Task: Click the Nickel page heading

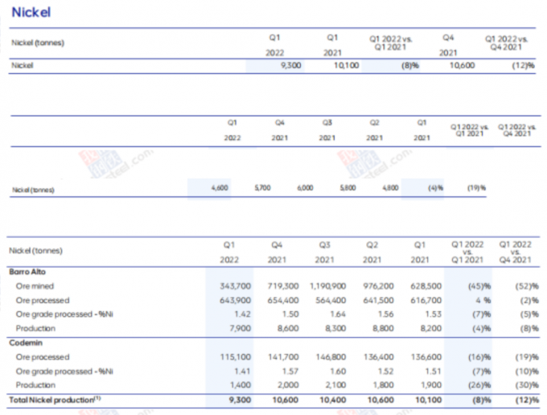Action: [x=31, y=13]
